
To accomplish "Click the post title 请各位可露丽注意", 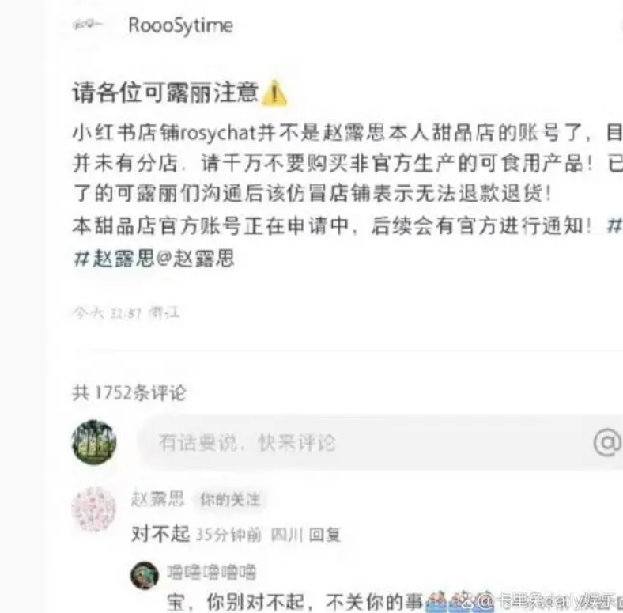I will point(166,93).
